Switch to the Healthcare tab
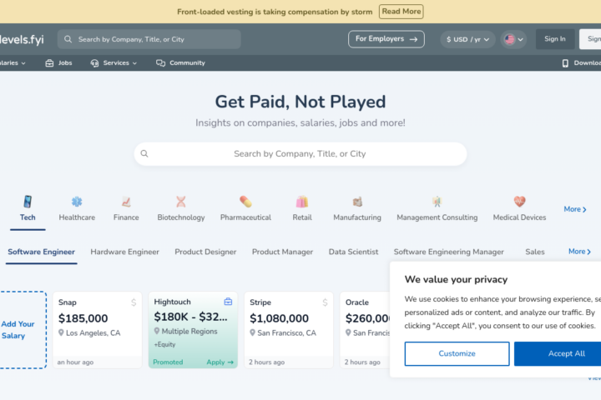 click(77, 209)
